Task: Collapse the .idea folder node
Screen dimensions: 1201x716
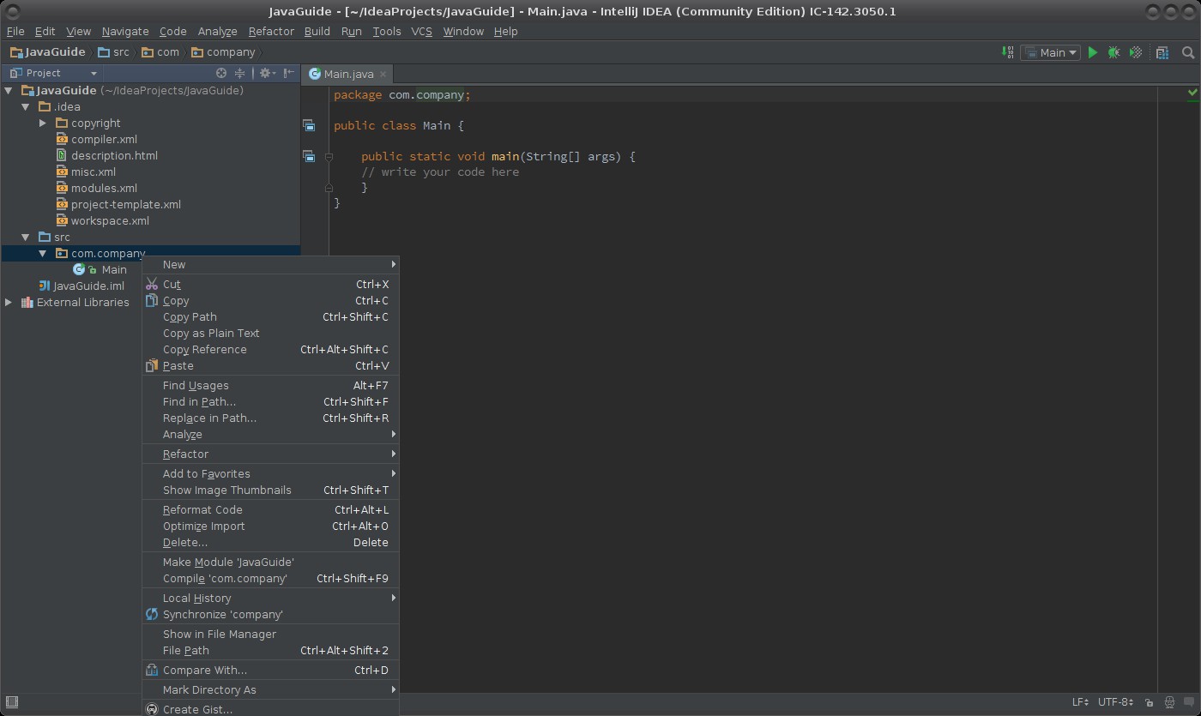Action: 26,106
